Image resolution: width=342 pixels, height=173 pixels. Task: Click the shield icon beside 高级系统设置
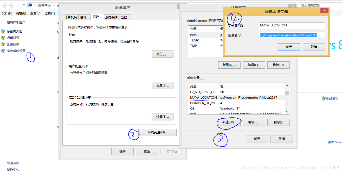click(x=3, y=51)
